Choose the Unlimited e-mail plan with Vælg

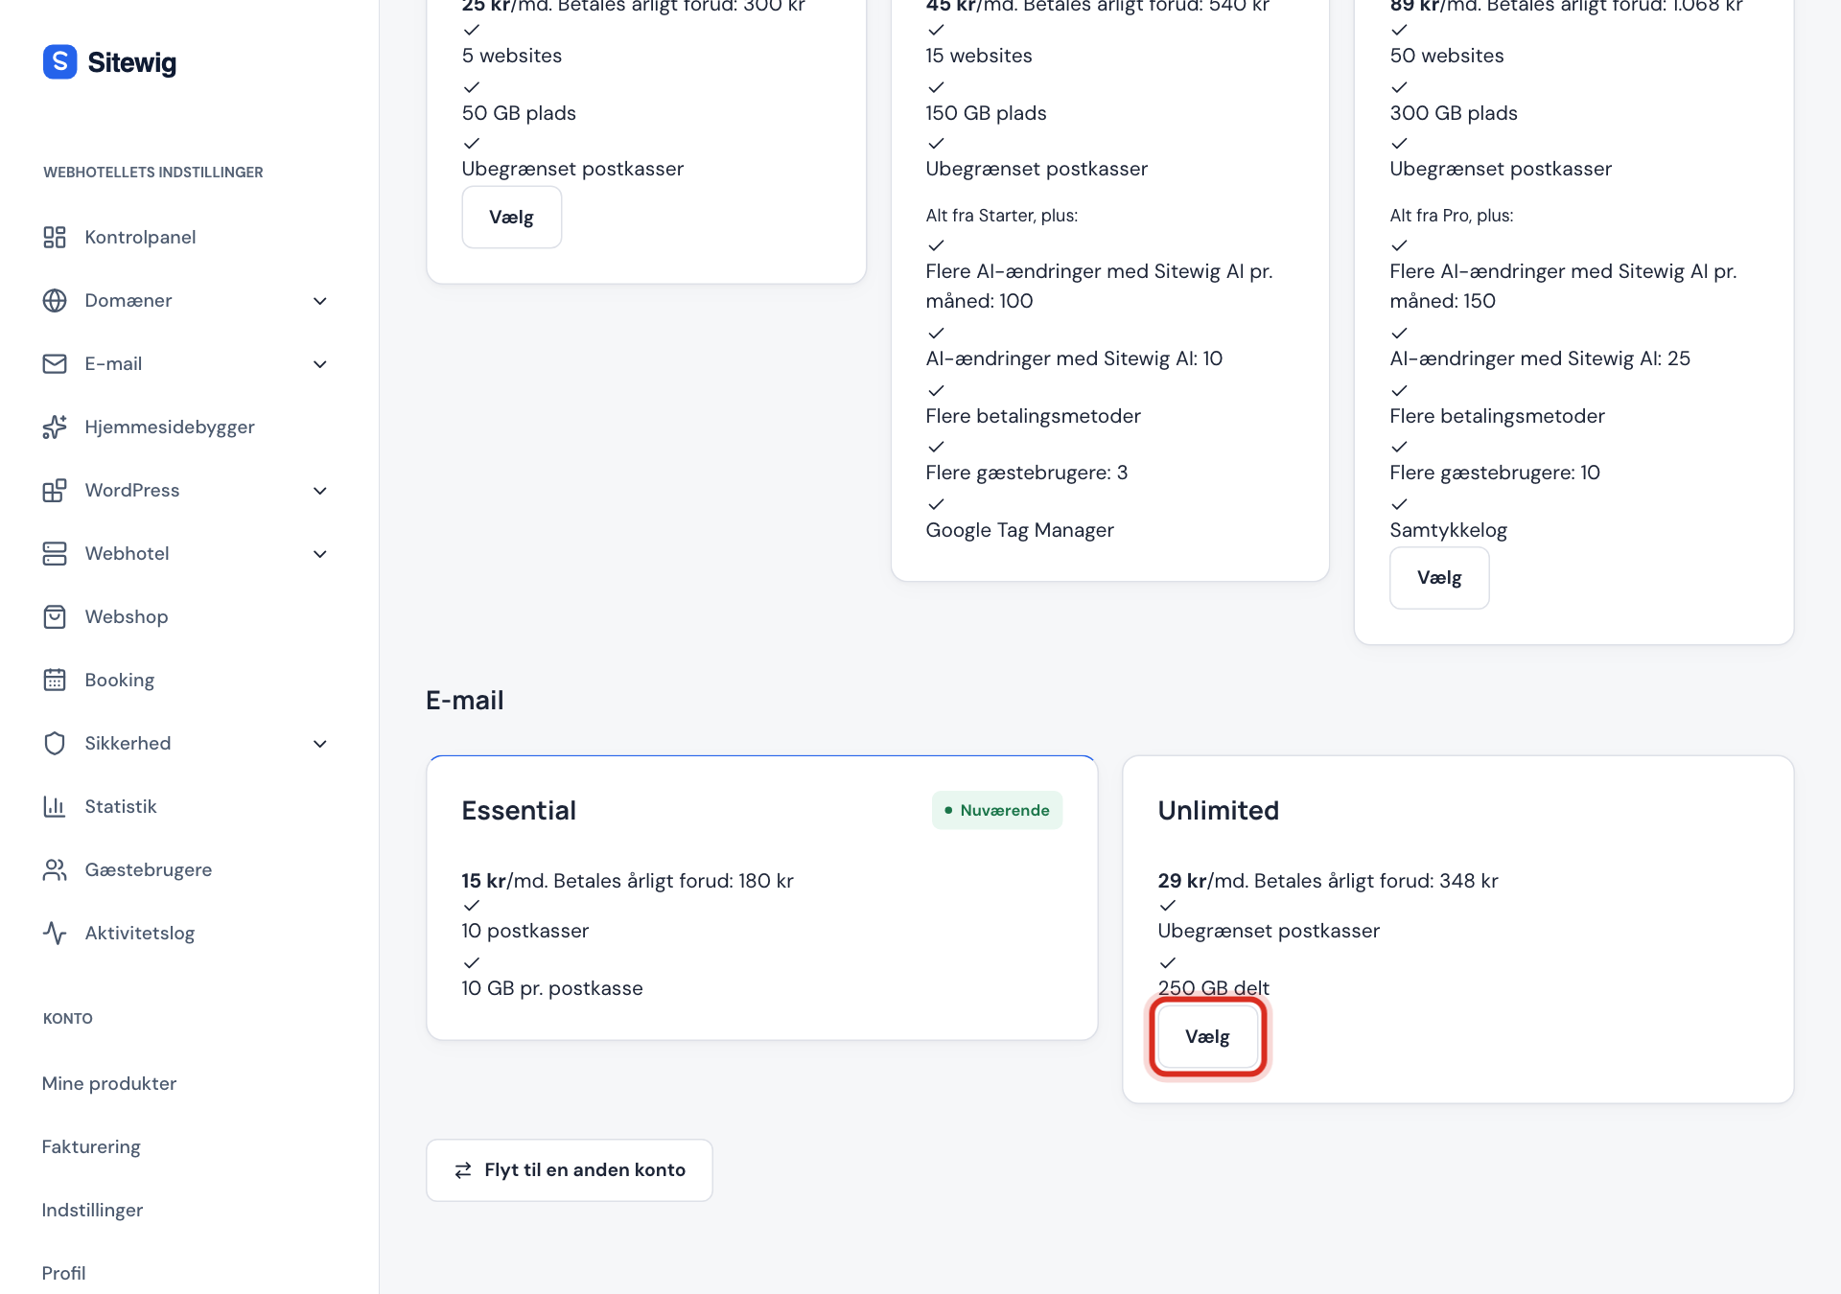coord(1207,1037)
